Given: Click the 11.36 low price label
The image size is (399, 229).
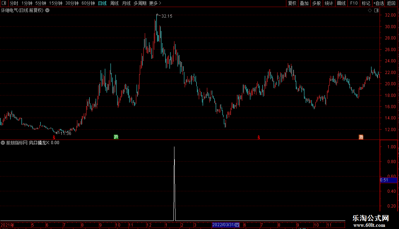Looking at the screenshot, I should click(66, 134).
